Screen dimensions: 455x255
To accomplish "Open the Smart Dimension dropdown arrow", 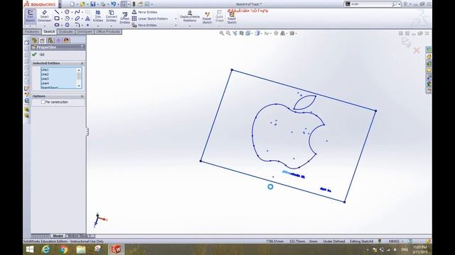I will (x=44, y=26).
